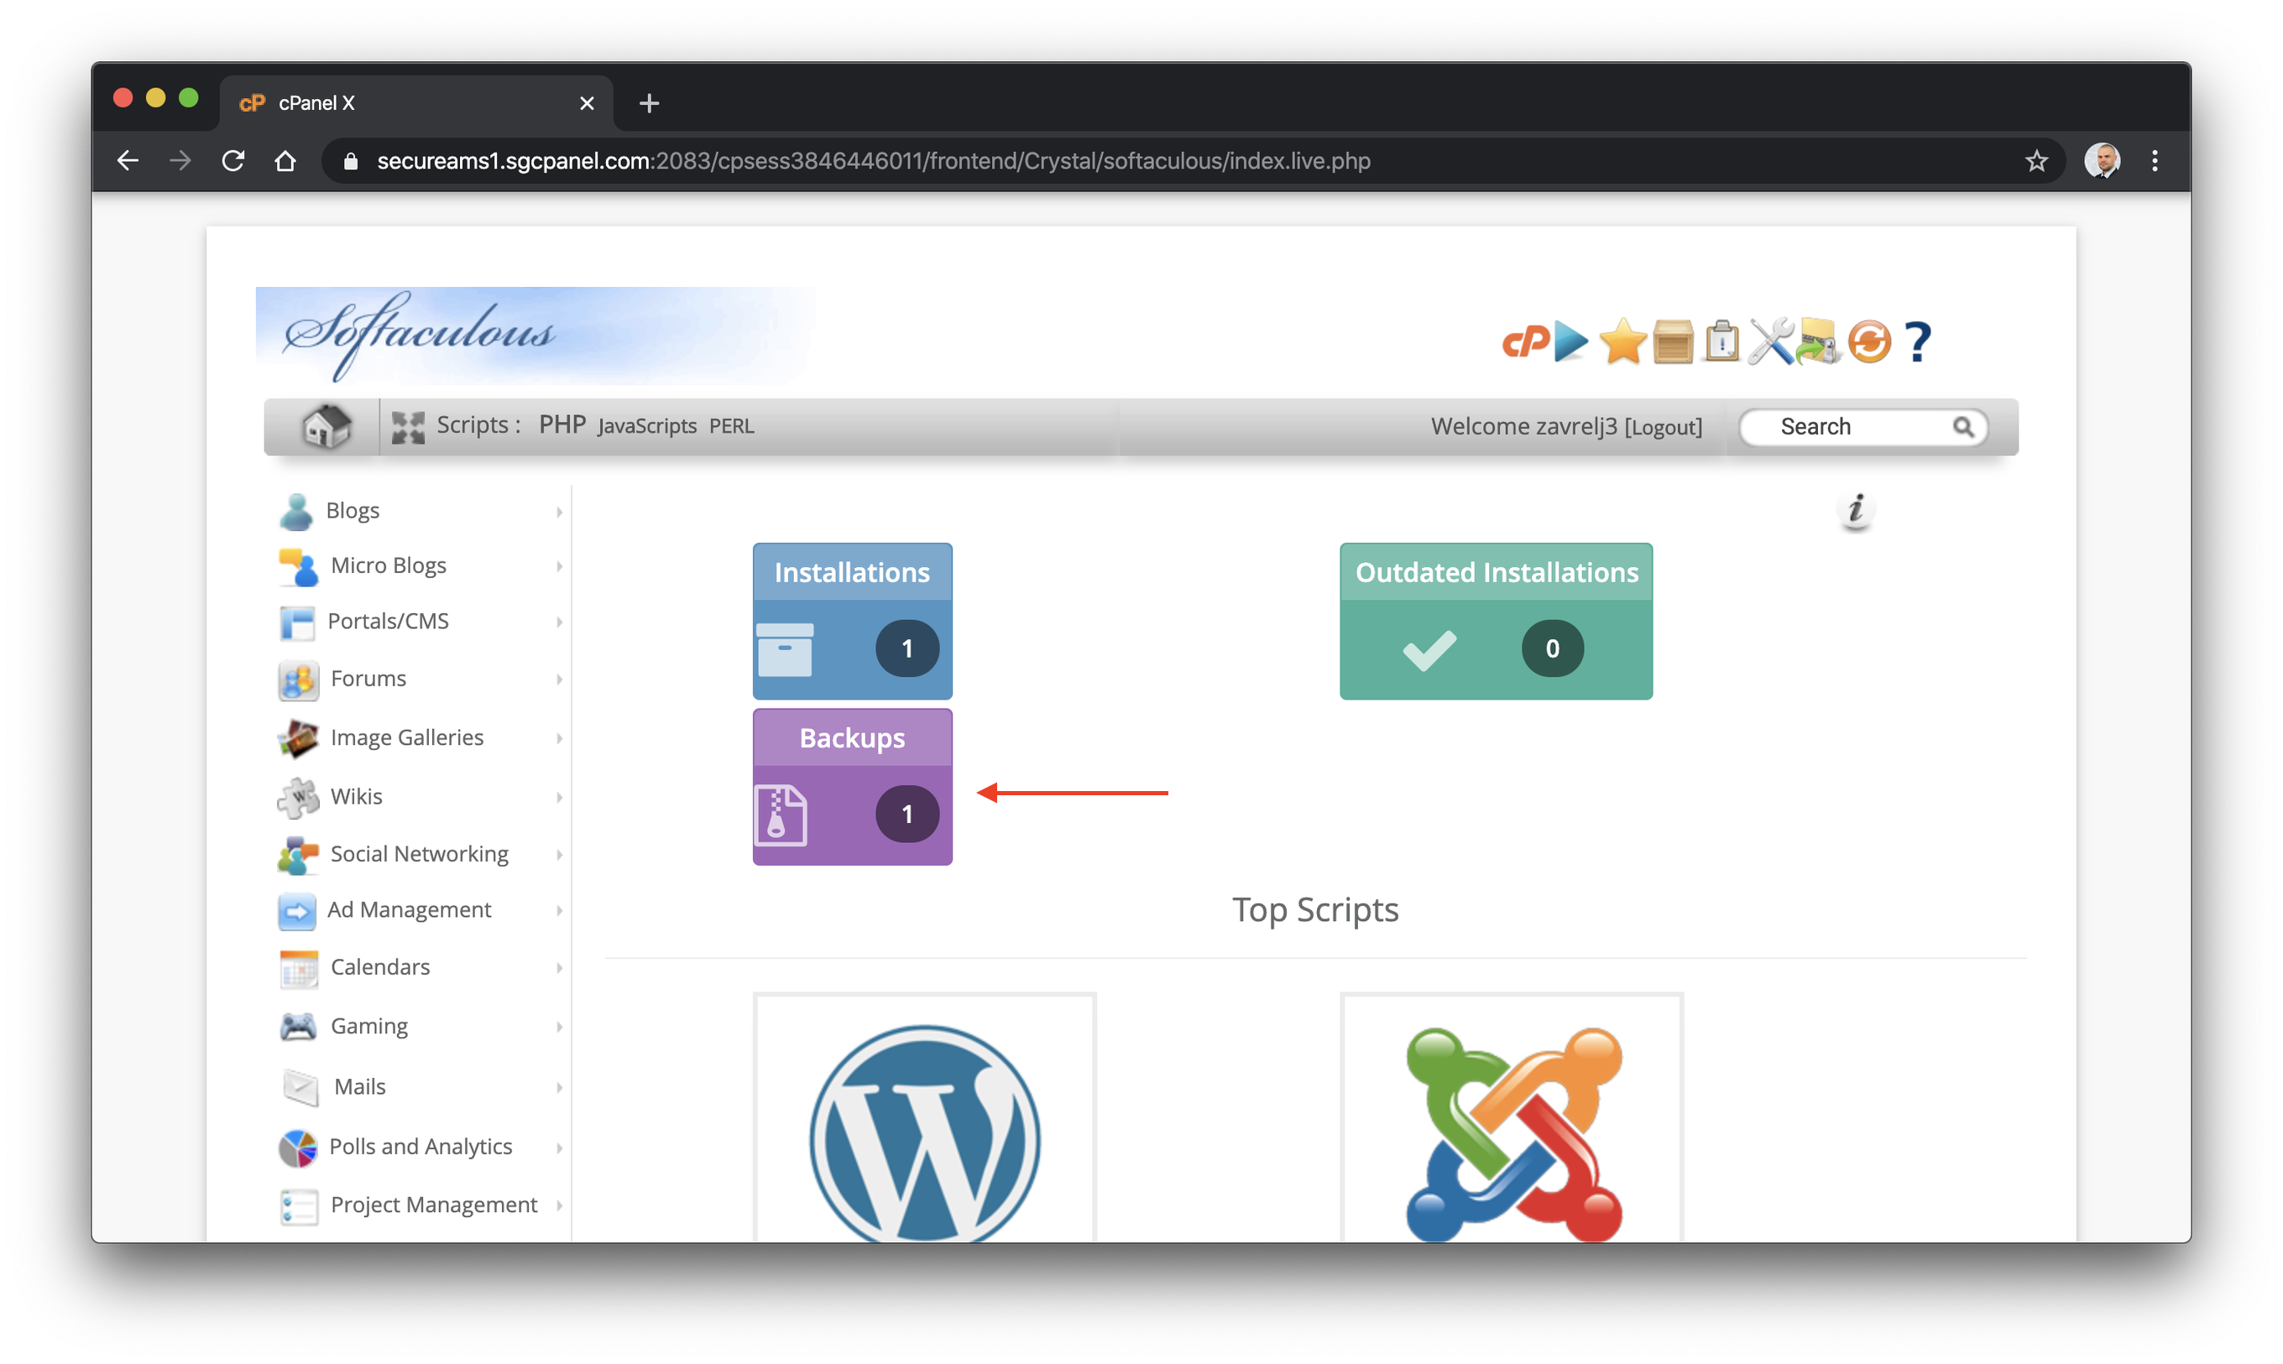Click the Blogs category icon

296,511
